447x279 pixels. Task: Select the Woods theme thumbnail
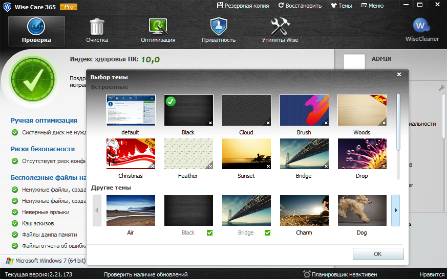(362, 110)
